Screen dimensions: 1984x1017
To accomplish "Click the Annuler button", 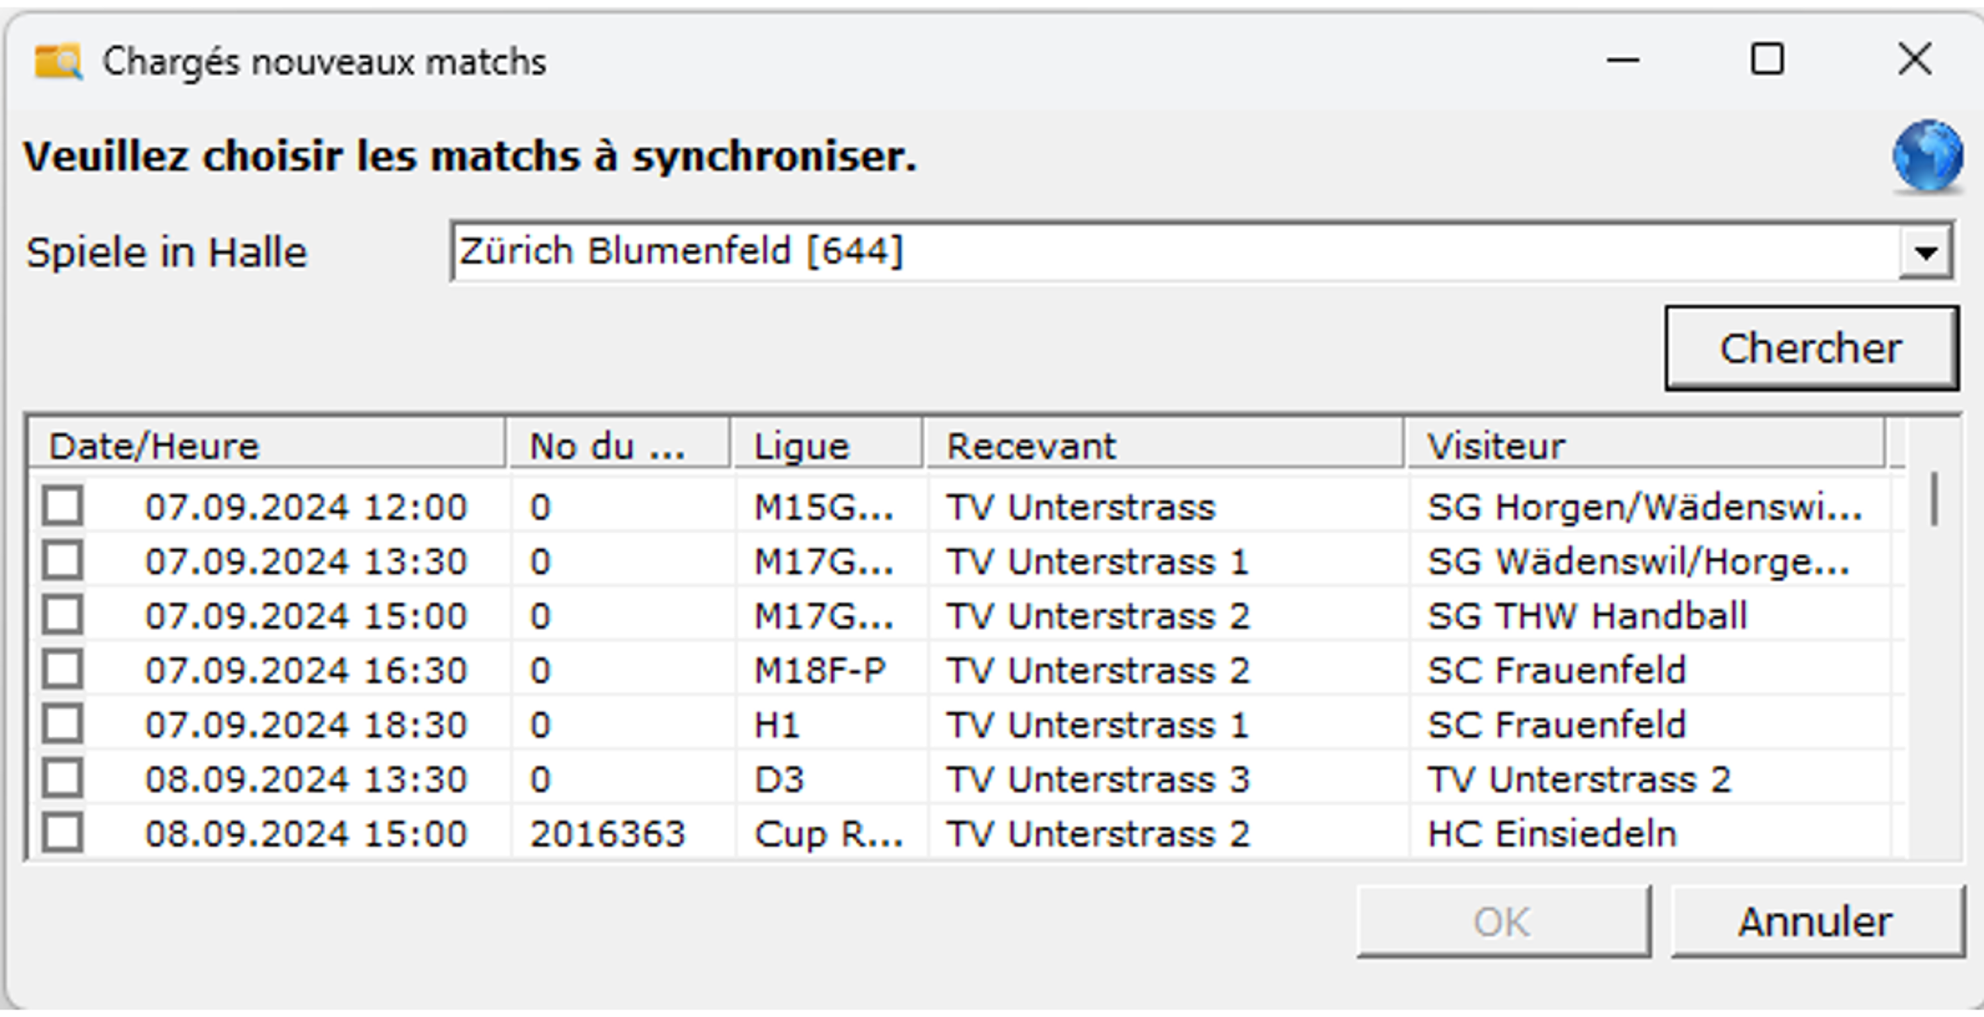I will point(1815,922).
